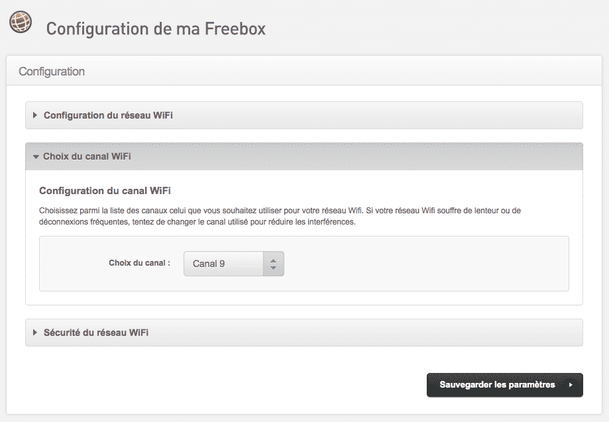
Task: Click the Configuration du canal WiFi heading
Action: [105, 191]
